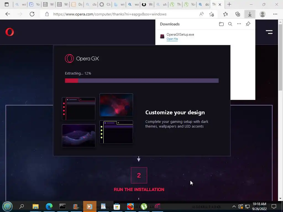The image size is (283, 212).
Task: Add this page to favorites
Action: [211, 14]
